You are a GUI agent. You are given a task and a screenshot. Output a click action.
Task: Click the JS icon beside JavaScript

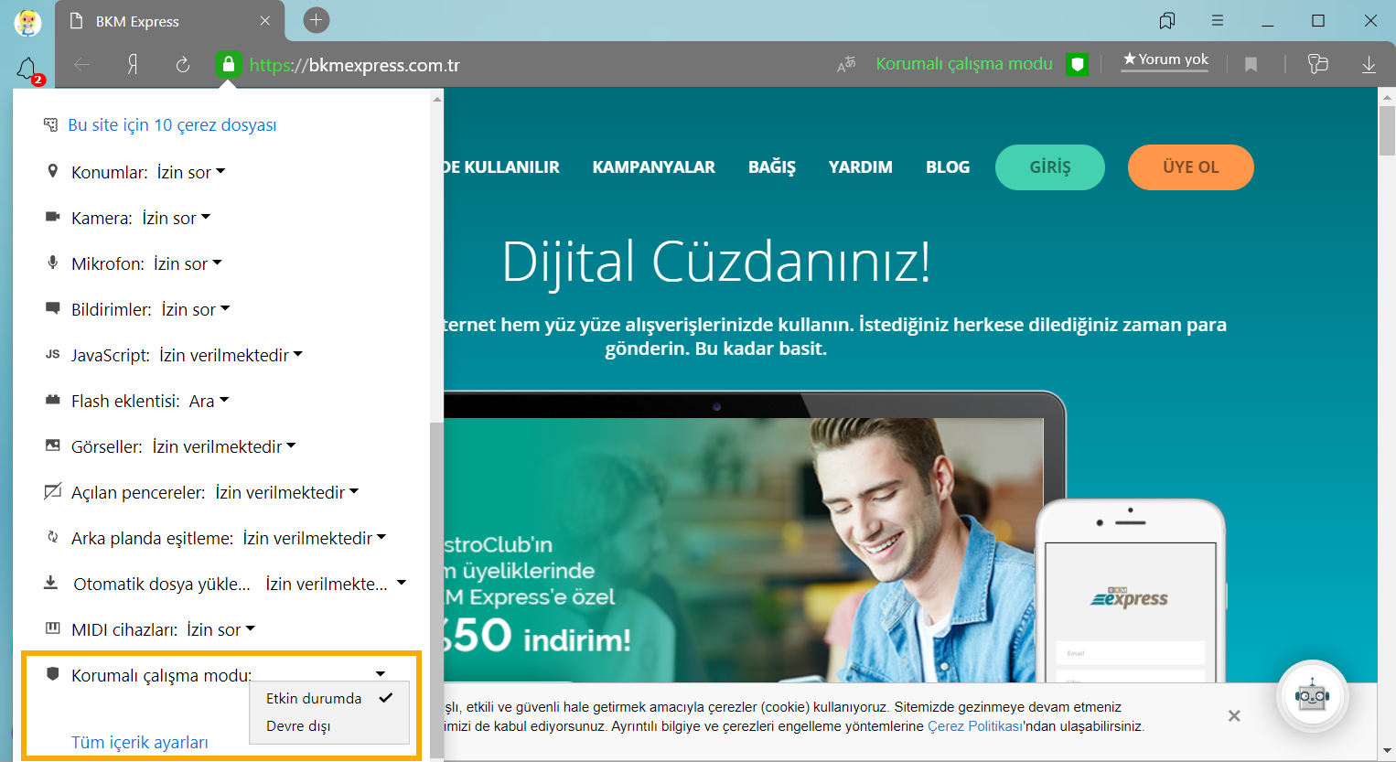click(53, 354)
